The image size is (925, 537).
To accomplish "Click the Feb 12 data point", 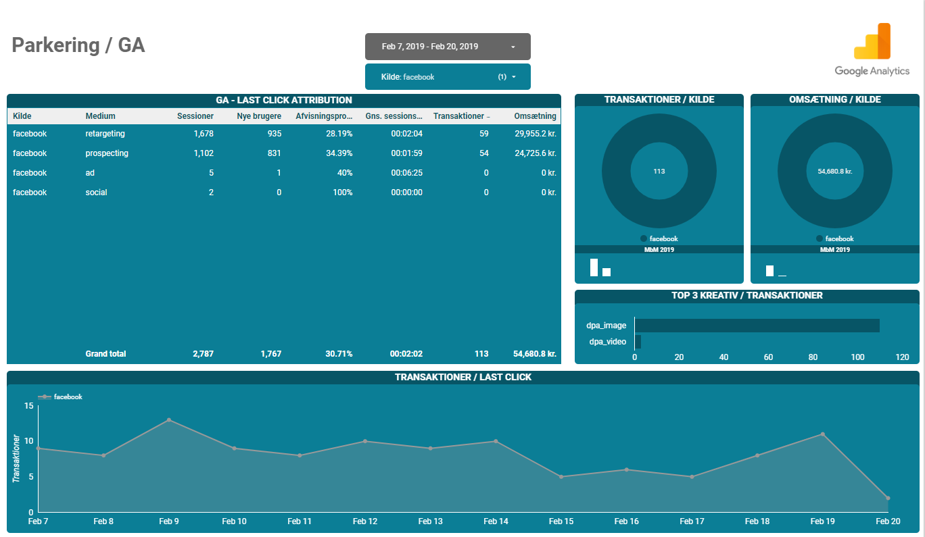I will (365, 441).
